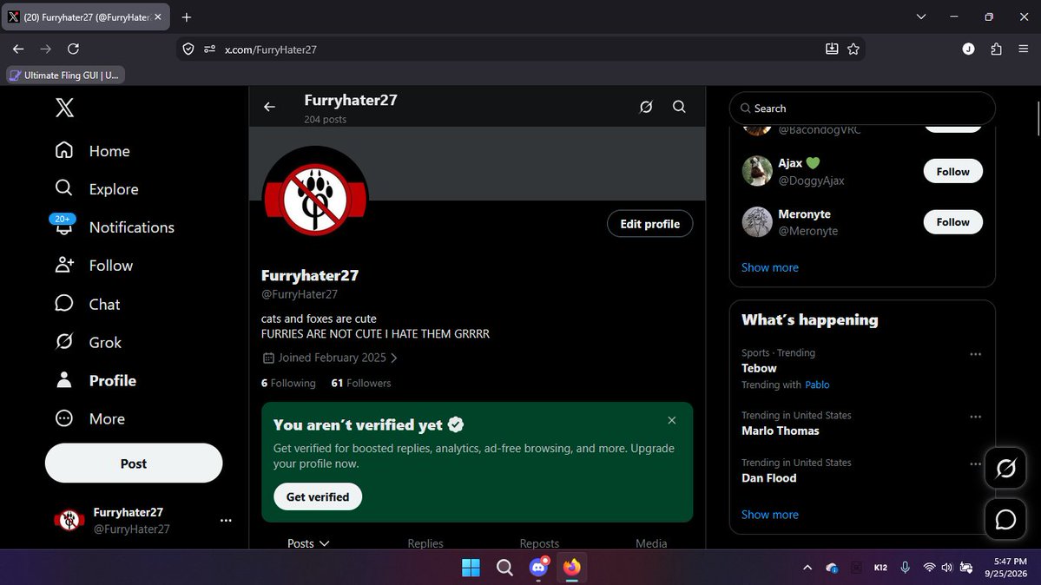Screen dimensions: 1041x585
Task: Open the Follow page in the sidebar
Action: 95,266
